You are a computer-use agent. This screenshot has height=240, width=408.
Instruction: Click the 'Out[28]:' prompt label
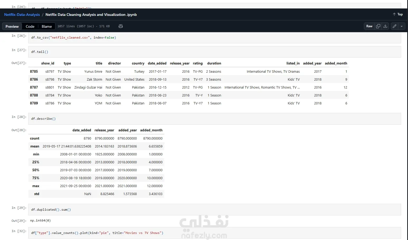point(19,130)
